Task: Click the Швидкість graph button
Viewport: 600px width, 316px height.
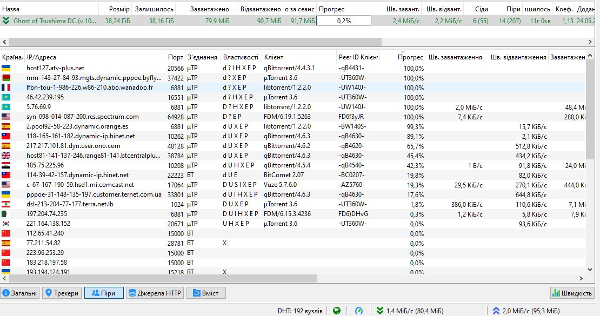Action: [x=572, y=293]
